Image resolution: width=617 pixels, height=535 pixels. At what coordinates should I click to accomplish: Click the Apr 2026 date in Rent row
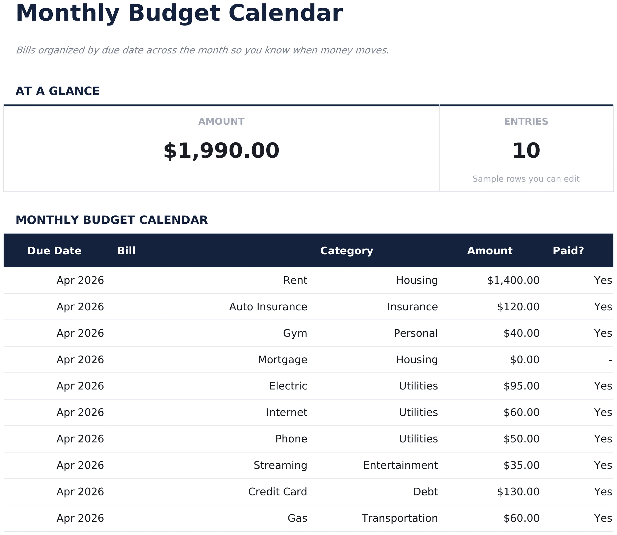click(x=80, y=281)
